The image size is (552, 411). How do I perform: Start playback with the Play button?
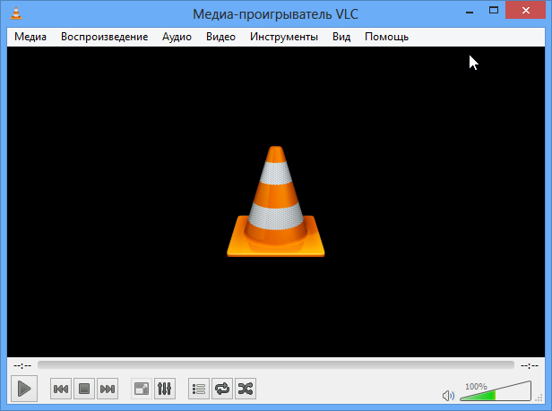(x=24, y=389)
